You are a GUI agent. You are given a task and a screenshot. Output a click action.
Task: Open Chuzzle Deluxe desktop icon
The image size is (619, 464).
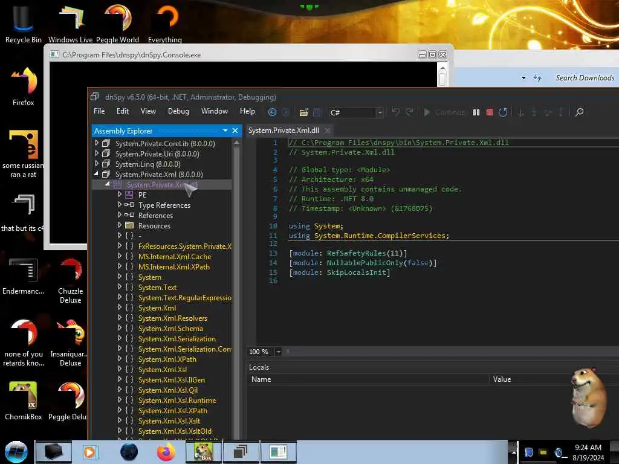click(x=70, y=280)
